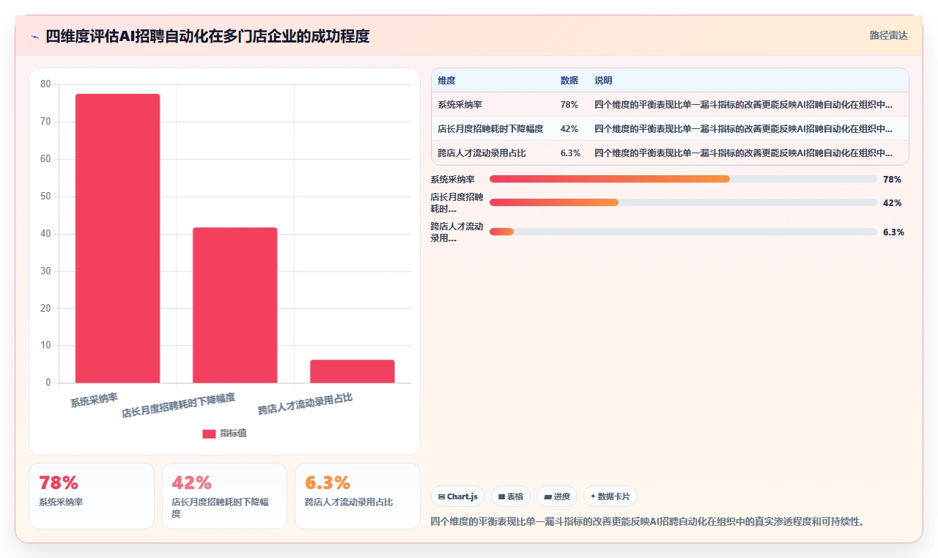Image resolution: width=938 pixels, height=558 pixels.
Task: Click the 跨店人才流动录用占比 chart bar
Action: [x=352, y=371]
